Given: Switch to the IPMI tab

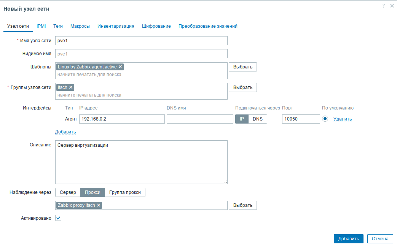Looking at the screenshot, I should (x=41, y=26).
